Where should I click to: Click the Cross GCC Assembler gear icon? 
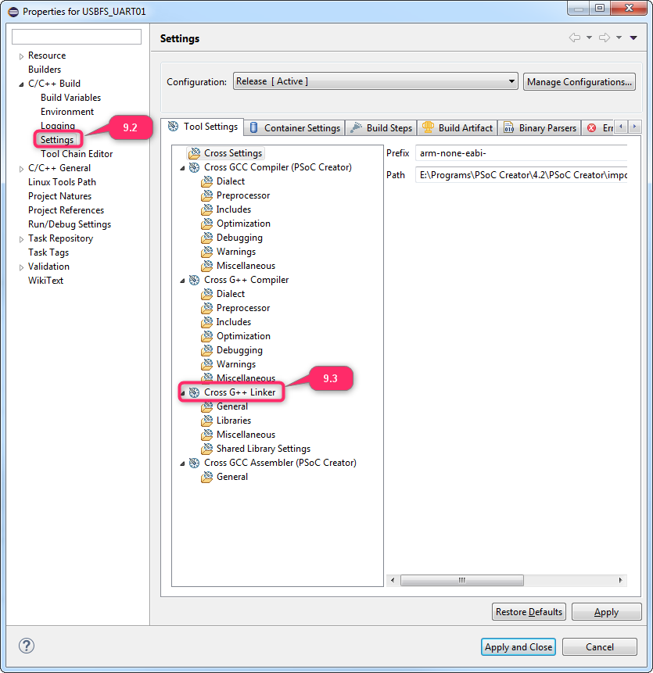tap(195, 463)
